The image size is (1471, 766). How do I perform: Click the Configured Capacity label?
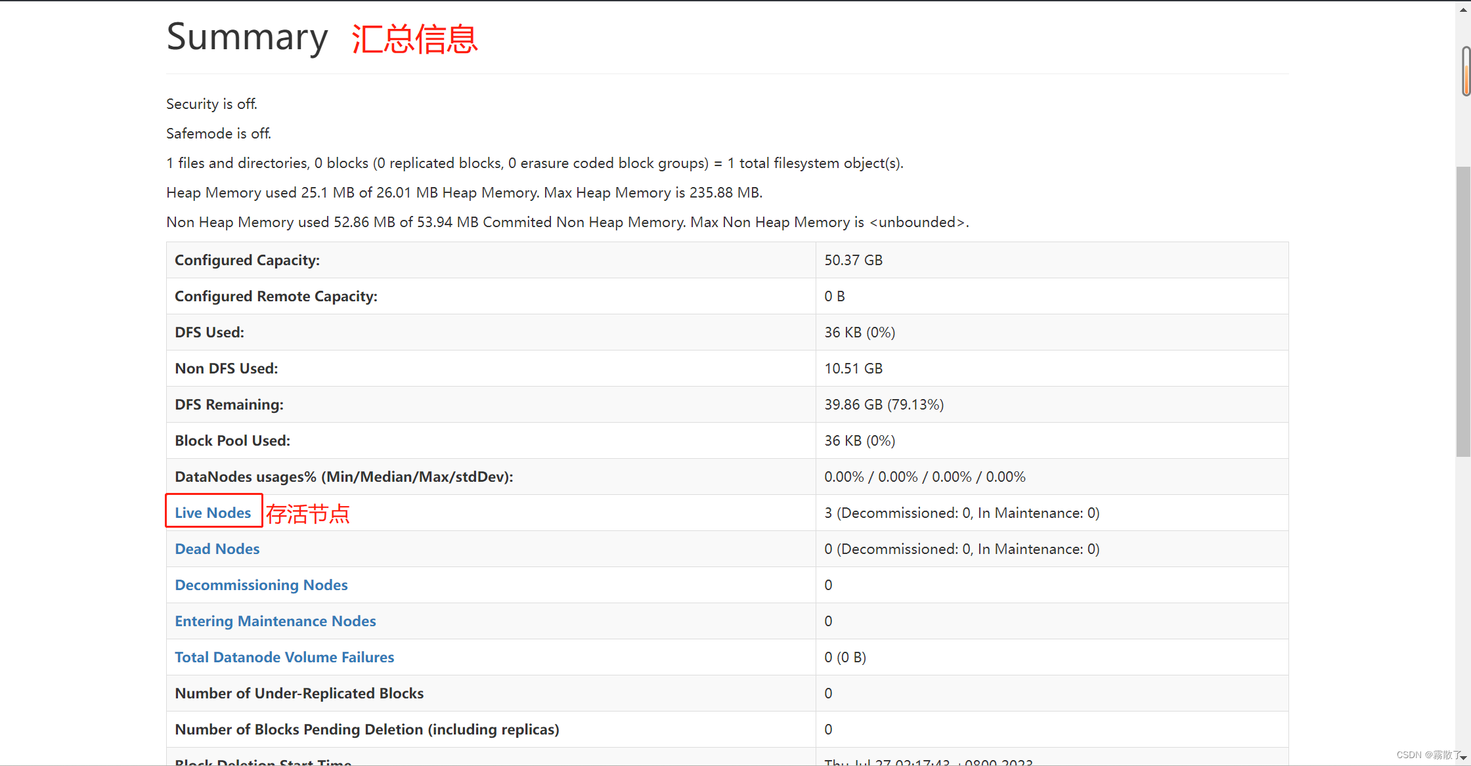coord(247,260)
